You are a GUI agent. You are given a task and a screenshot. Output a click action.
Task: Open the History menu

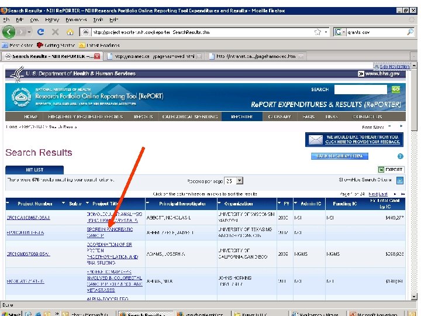[x=52, y=20]
